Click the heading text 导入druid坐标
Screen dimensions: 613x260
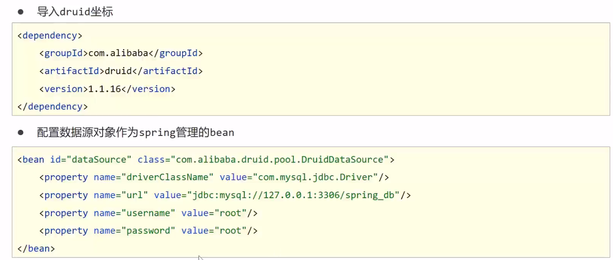point(75,11)
